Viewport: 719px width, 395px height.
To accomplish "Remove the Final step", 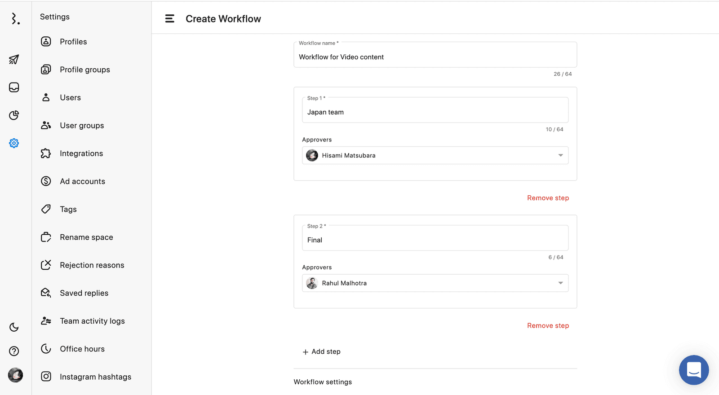I will pyautogui.click(x=548, y=326).
